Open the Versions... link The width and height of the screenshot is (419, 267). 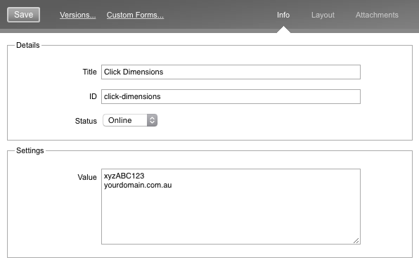pos(78,15)
